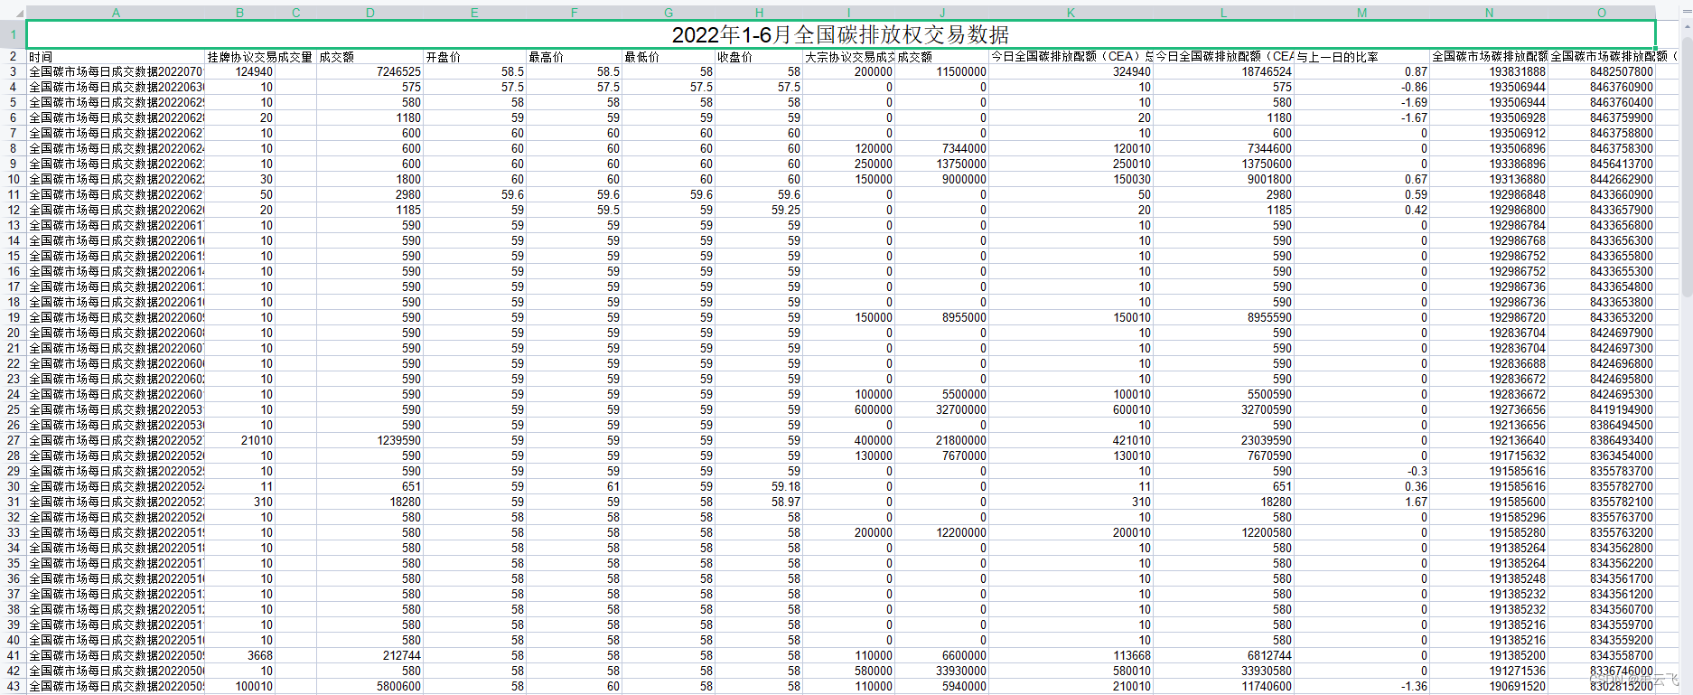Select cell with value 6812744

1223,655
